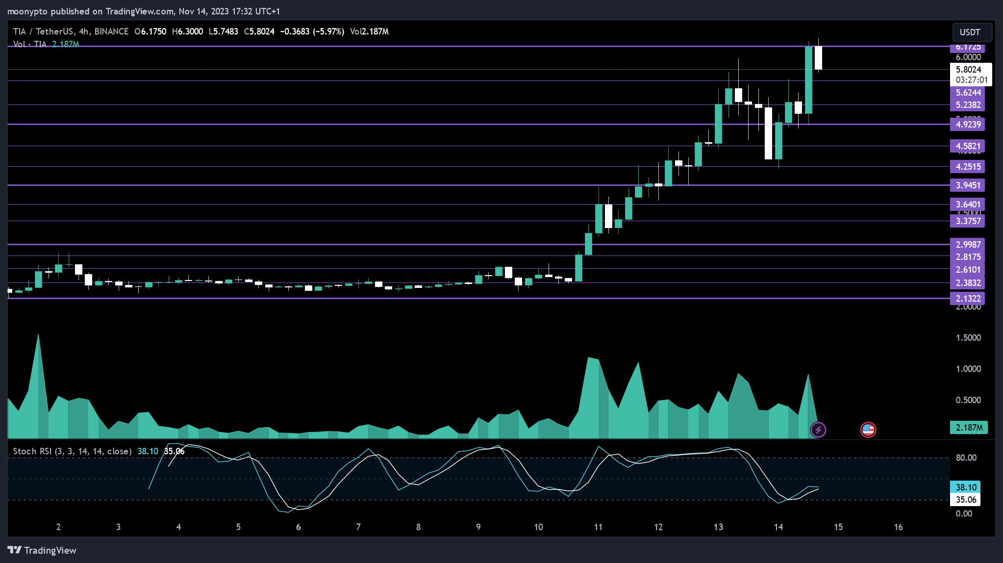This screenshot has height=563, width=1003.
Task: Select the 5.2382 price level label
Action: click(968, 105)
